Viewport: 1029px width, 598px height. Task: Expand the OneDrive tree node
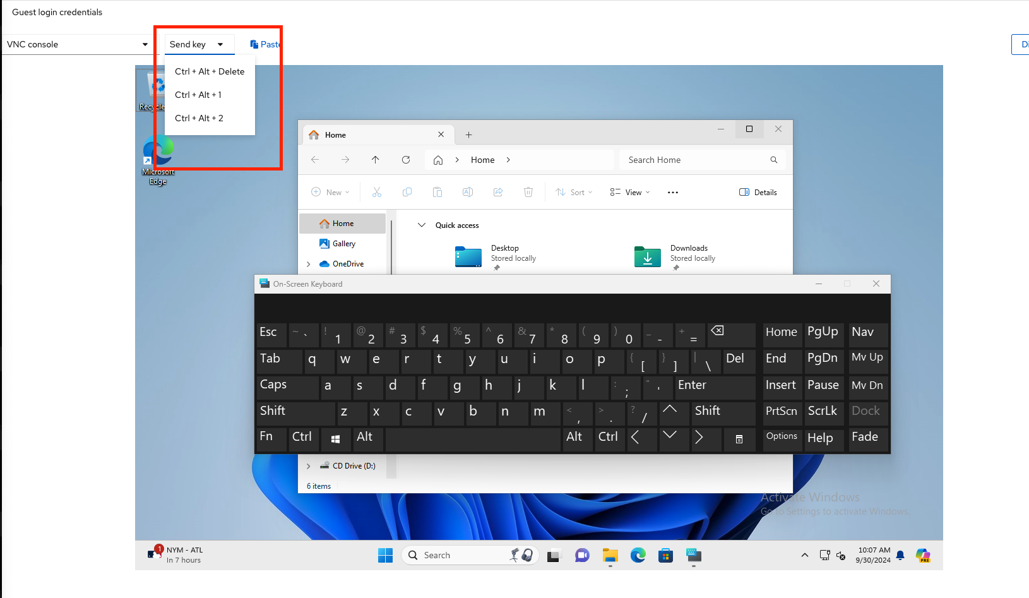(309, 264)
